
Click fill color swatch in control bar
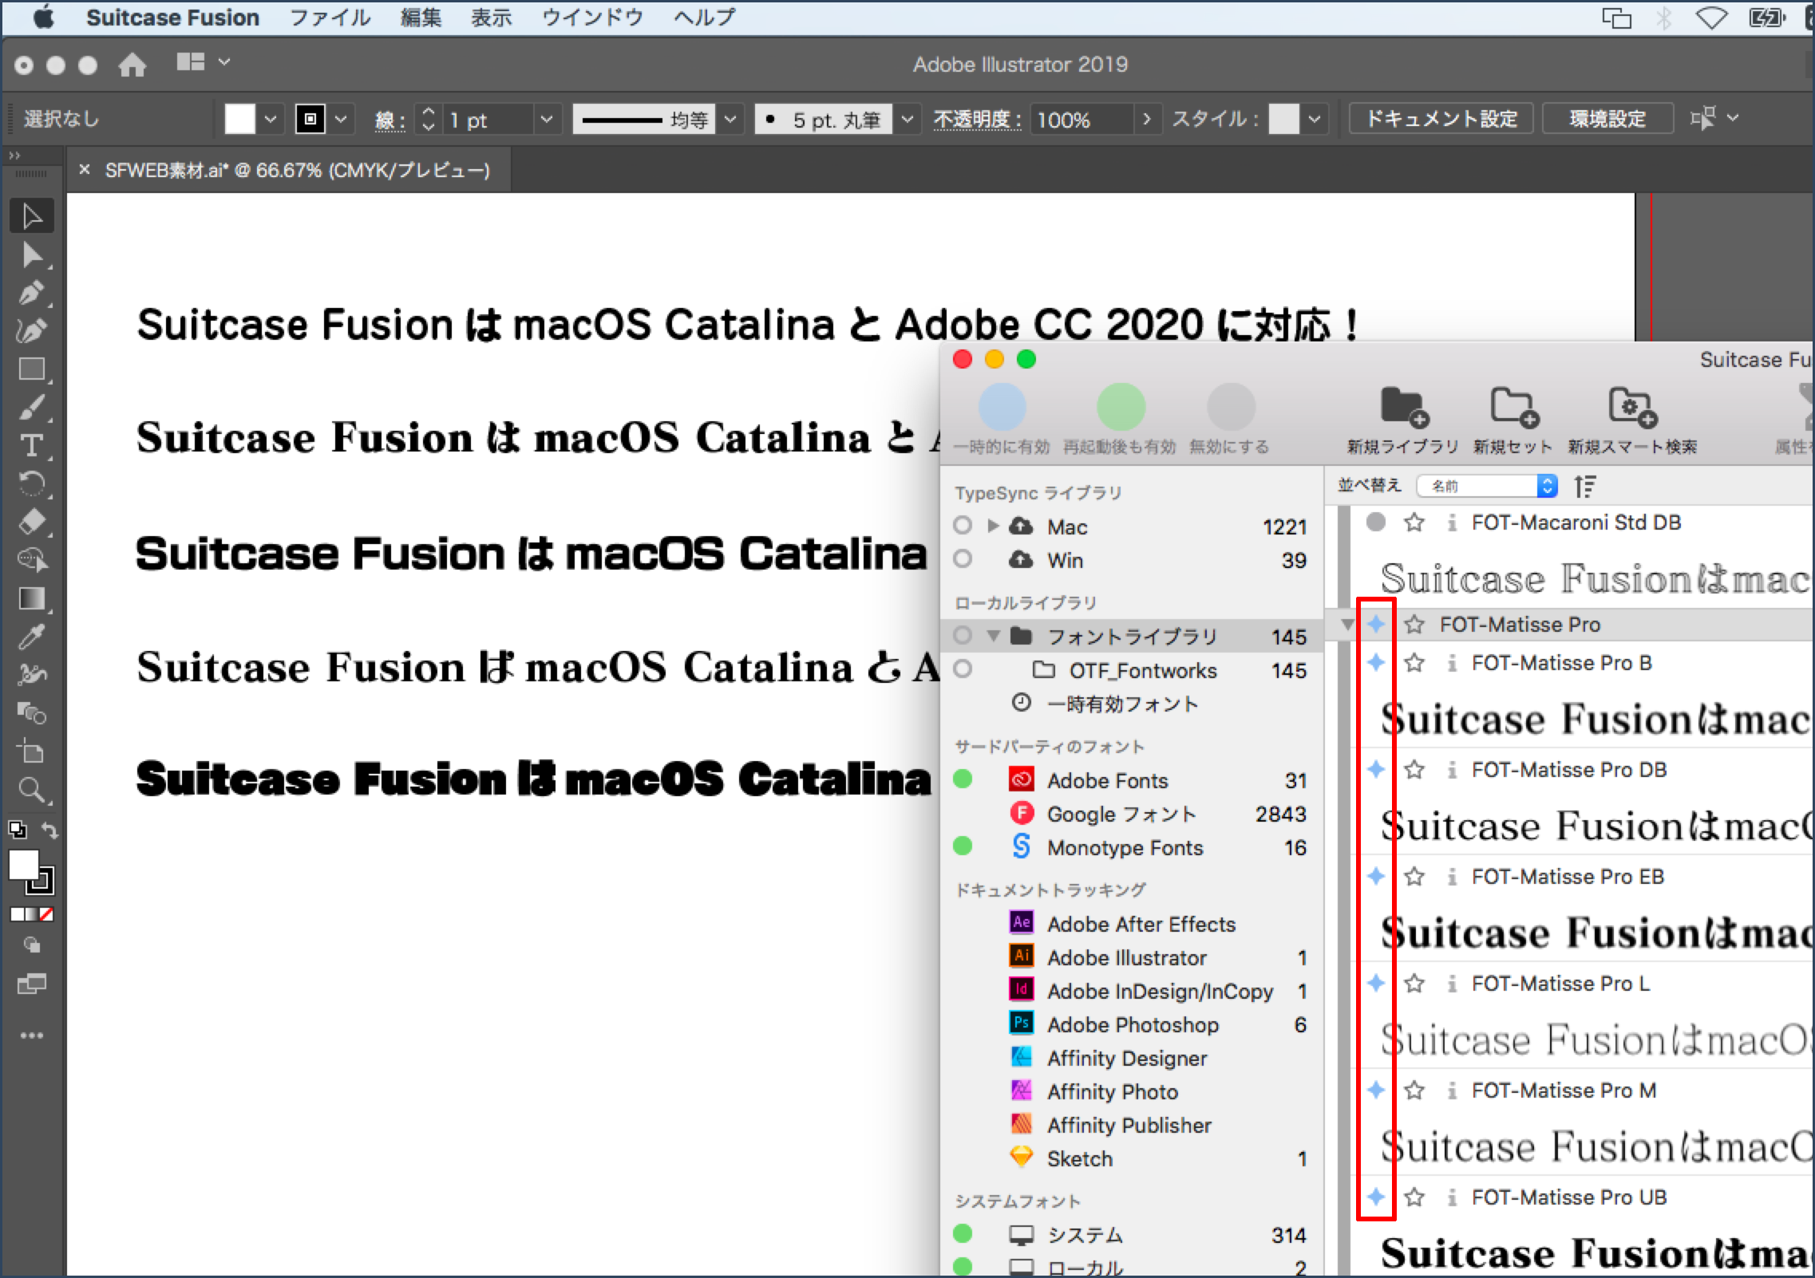(239, 120)
